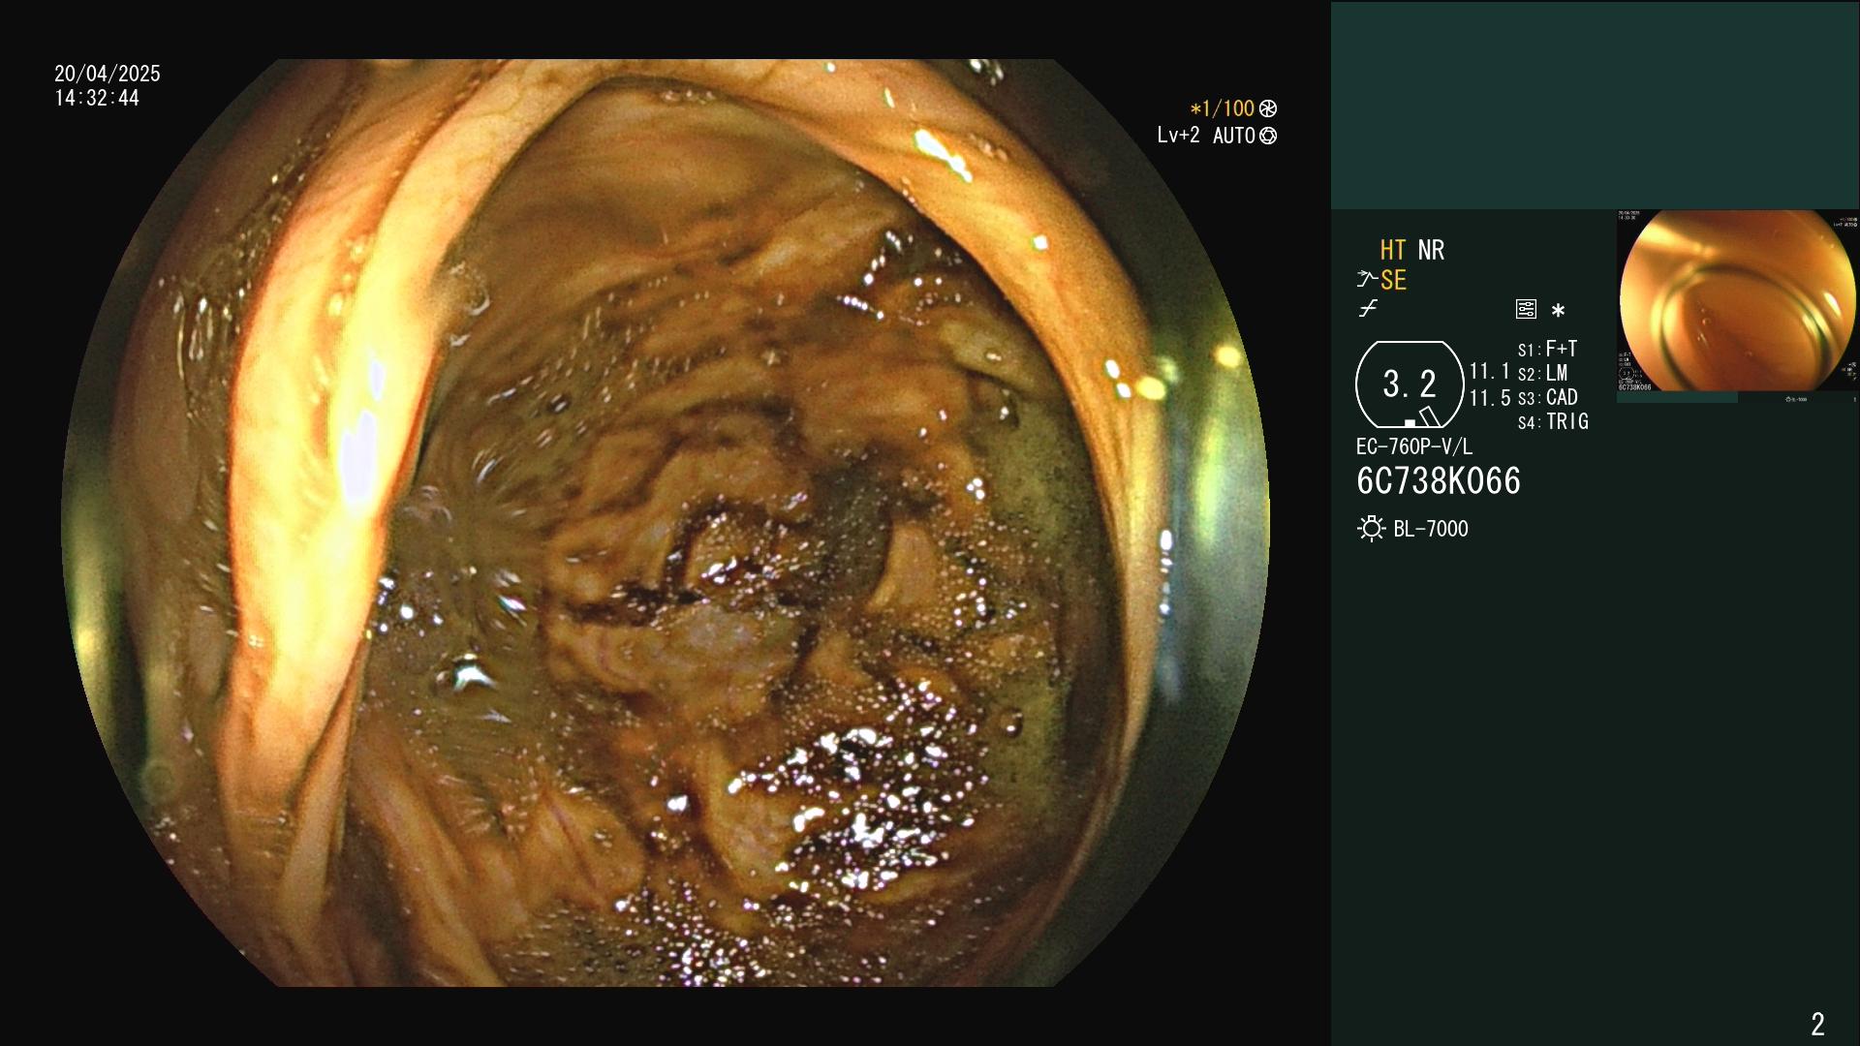Click the serial number 6C738K066

click(1439, 481)
